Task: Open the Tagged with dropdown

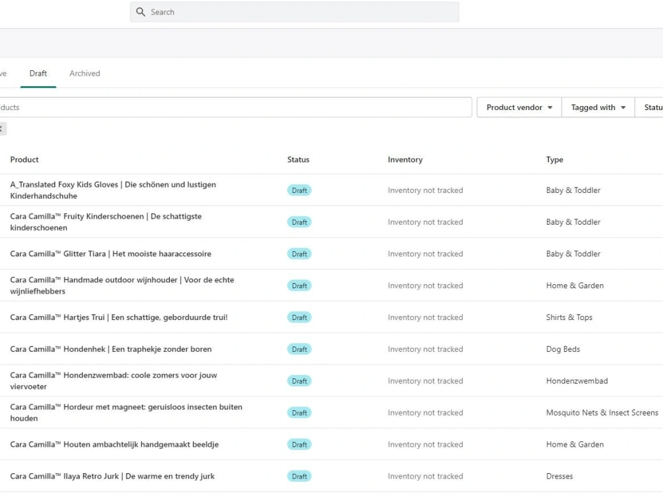Action: (598, 107)
